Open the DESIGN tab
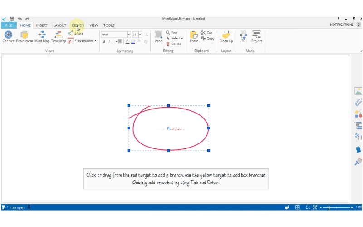 (78, 25)
